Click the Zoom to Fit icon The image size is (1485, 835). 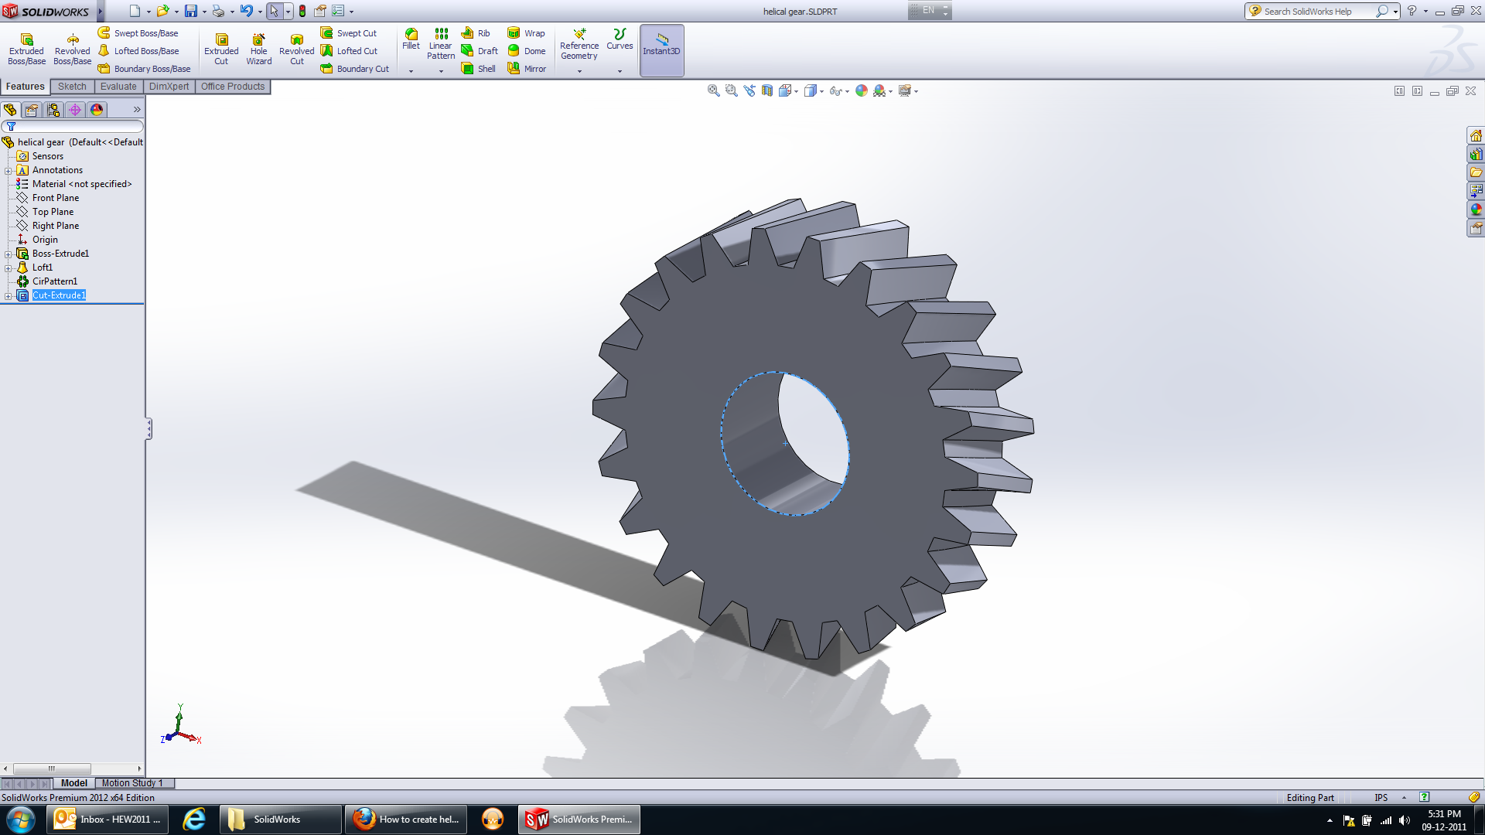713,90
